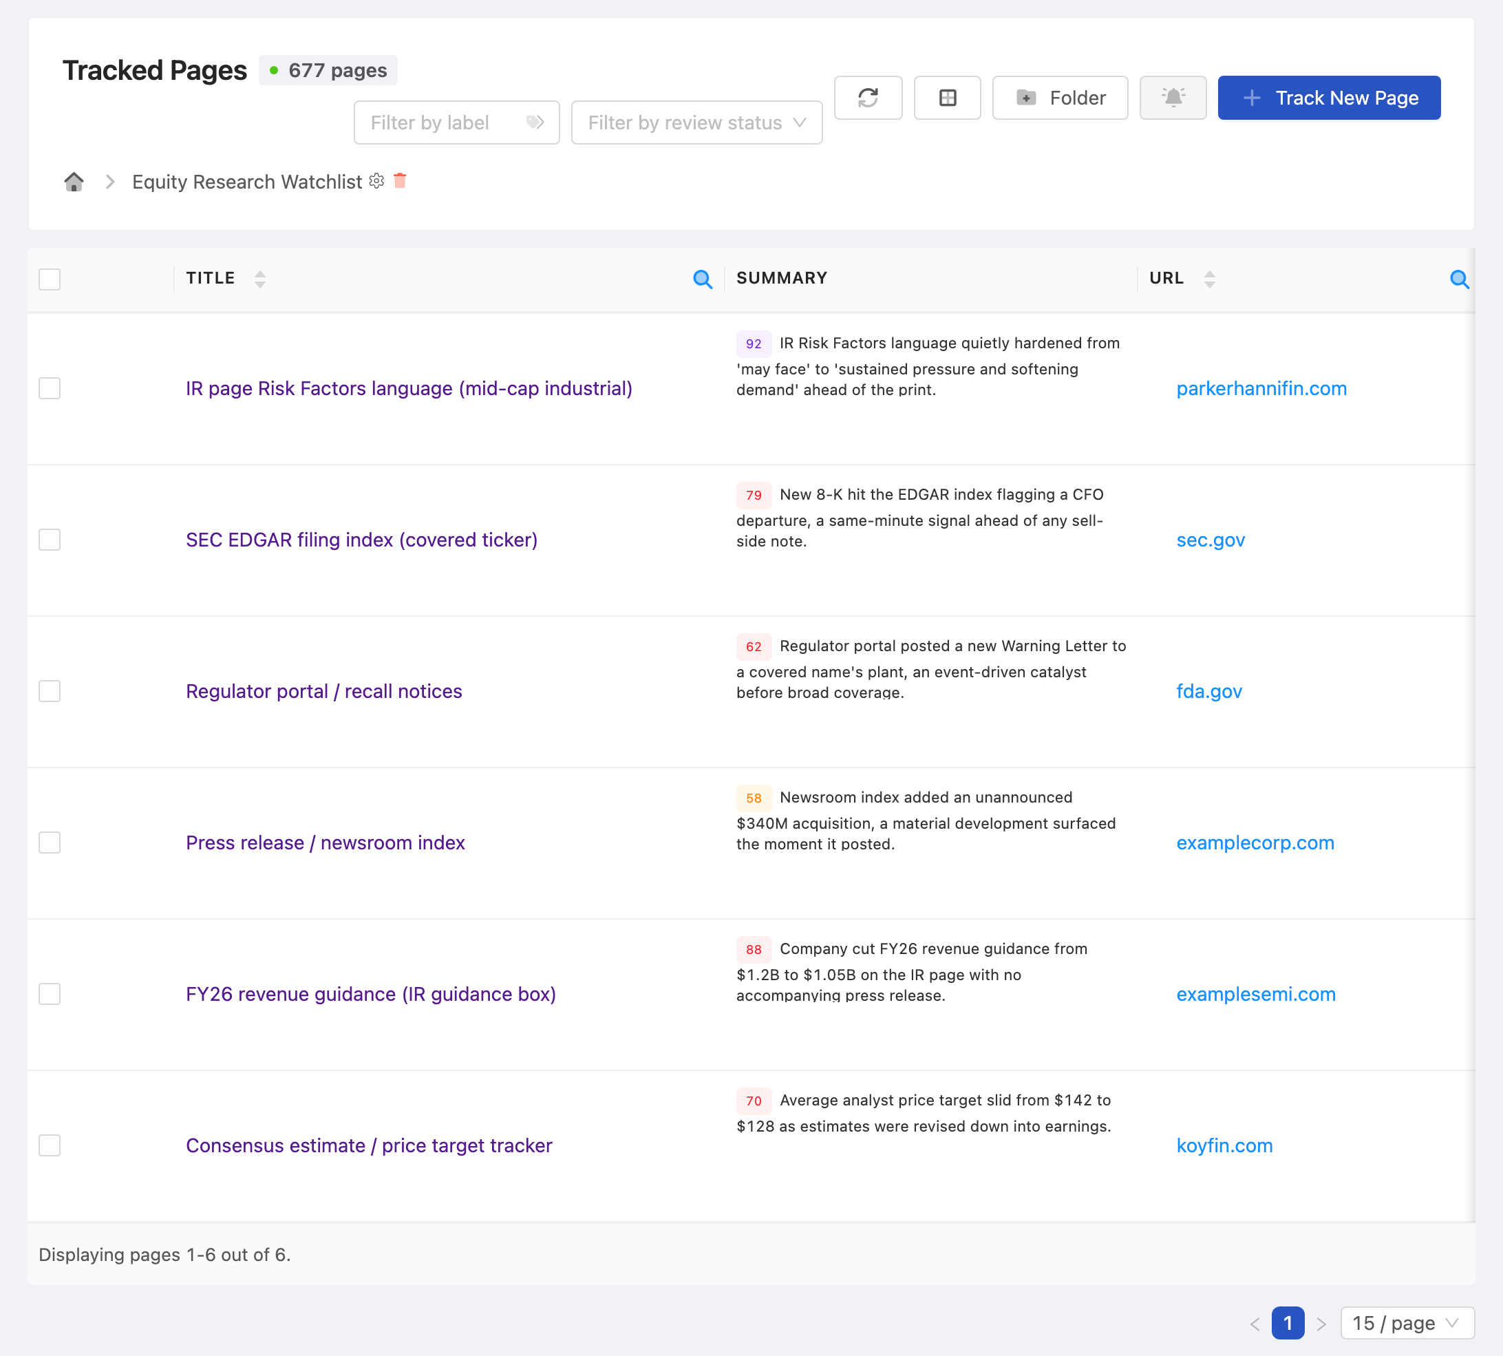Click the 79 priority score badge
1503x1356 pixels.
click(753, 495)
